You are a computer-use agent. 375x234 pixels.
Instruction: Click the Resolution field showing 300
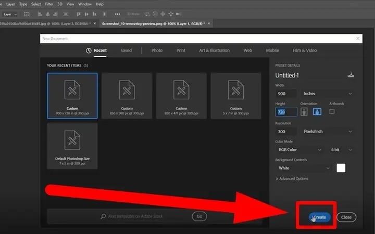(286, 132)
